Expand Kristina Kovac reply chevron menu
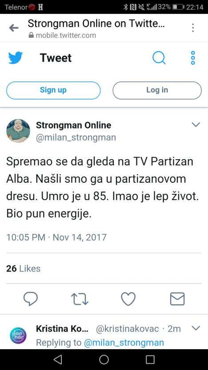The image size is (208, 370). 196,328
